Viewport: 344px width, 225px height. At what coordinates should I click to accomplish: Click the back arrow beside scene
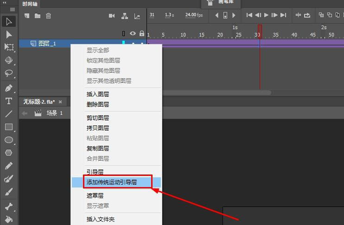point(25,113)
